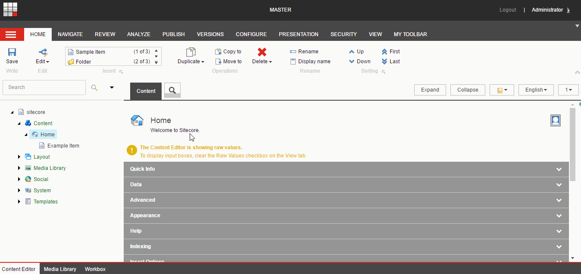Move item to First position
Image resolution: width=581 pixels, height=274 pixels.
tap(390, 52)
